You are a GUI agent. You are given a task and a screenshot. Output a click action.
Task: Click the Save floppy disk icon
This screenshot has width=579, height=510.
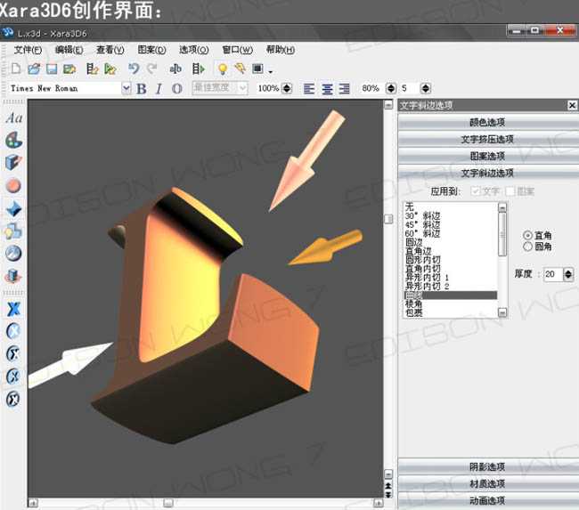(52, 69)
